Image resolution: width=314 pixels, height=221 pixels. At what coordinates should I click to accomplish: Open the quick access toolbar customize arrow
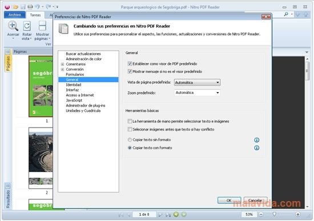(57, 7)
